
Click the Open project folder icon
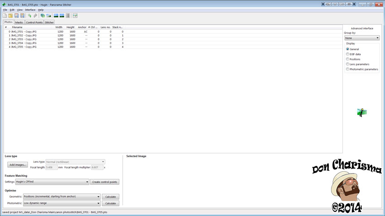coord(10,16)
